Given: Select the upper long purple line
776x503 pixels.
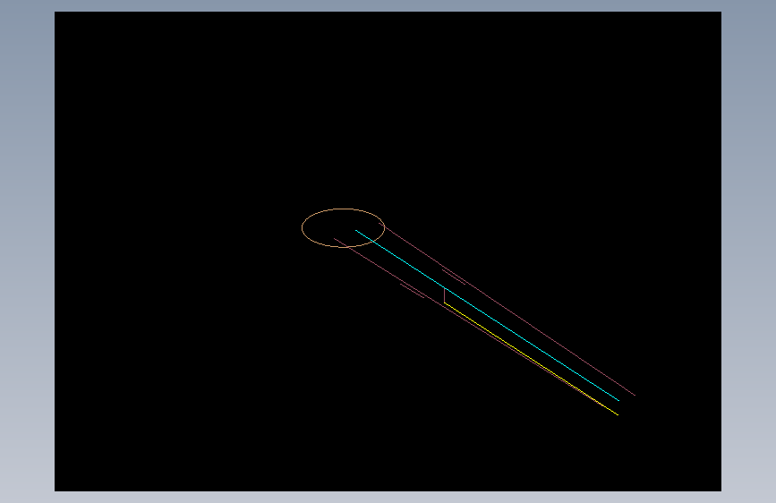Looking at the screenshot, I should 507,309.
